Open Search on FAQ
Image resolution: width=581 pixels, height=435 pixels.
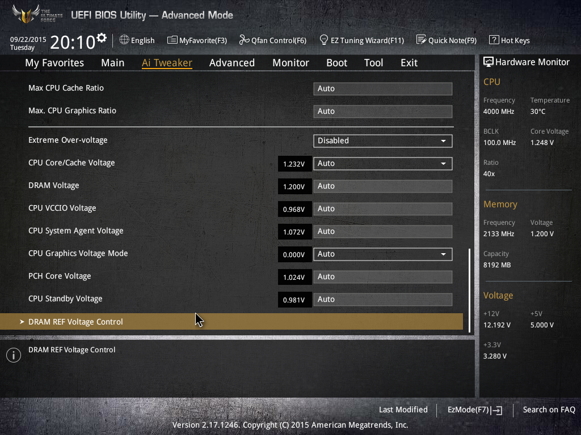(549, 410)
